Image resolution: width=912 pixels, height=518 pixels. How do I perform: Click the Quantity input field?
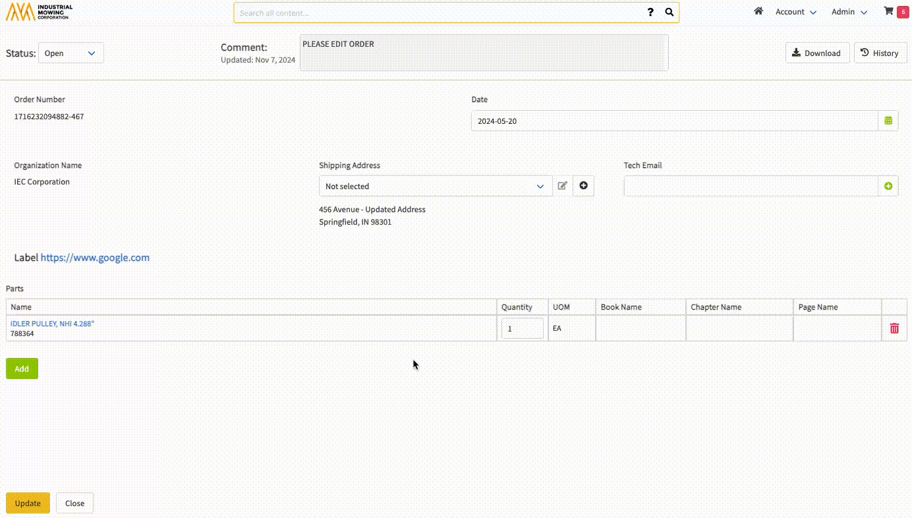click(x=522, y=328)
